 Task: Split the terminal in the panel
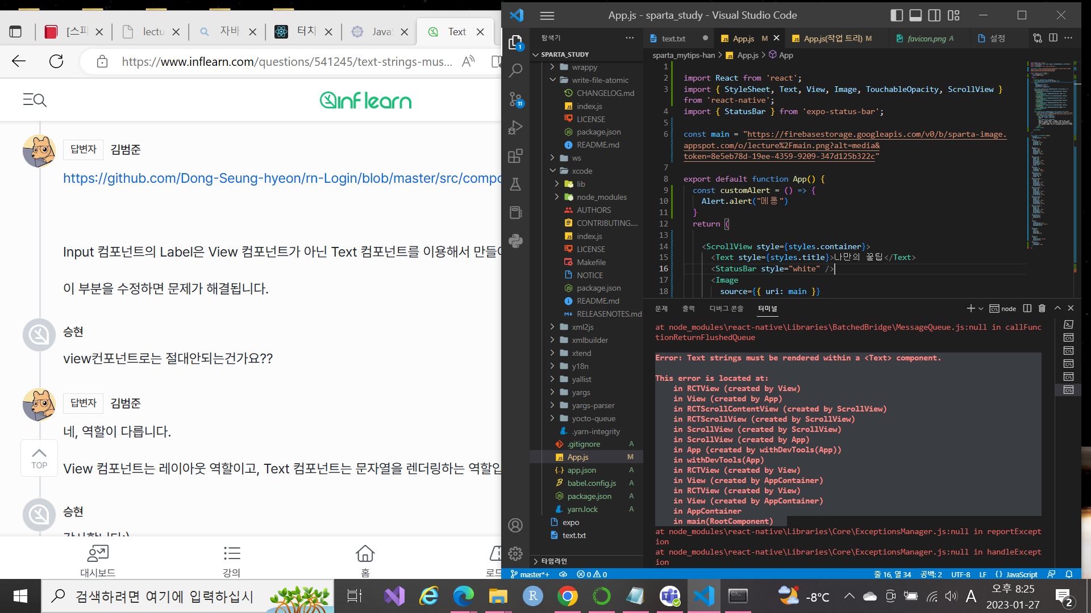tap(1027, 308)
